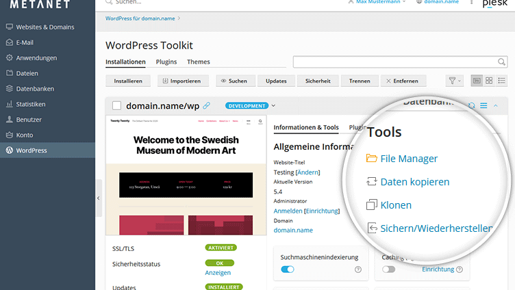
Task: Click the Suchen button with eye icon
Action: point(236,81)
